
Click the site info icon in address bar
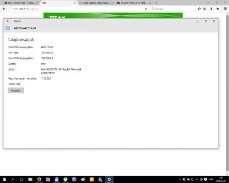[x=9, y=9]
